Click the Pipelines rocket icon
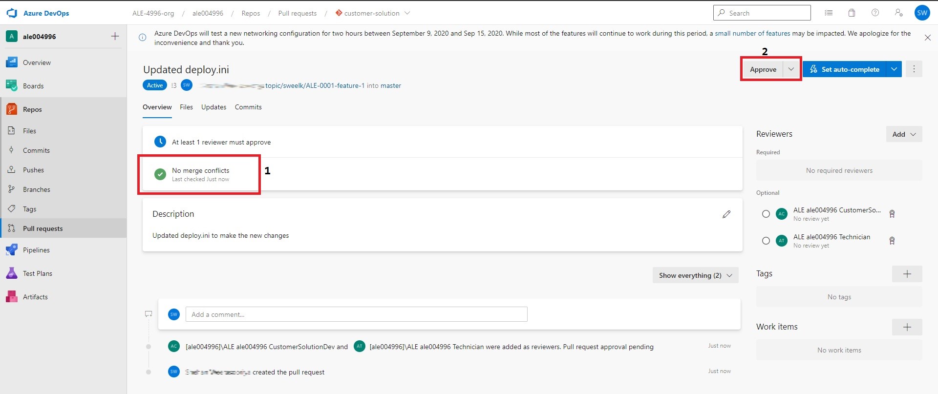 (x=11, y=250)
